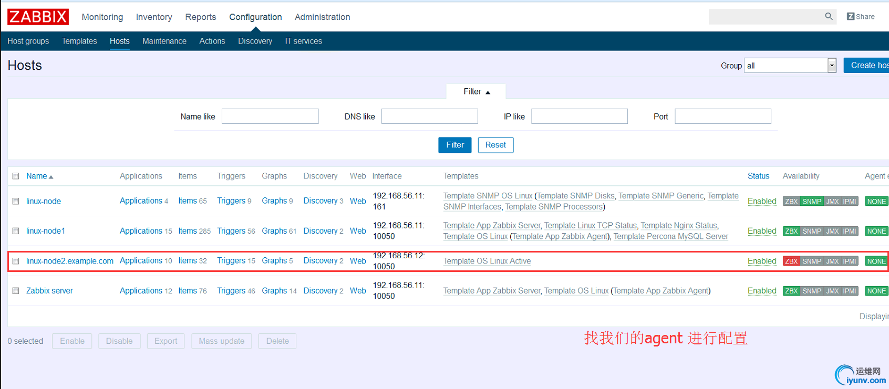Screen dimensions: 889x389
Task: Click the Mass update button
Action: [x=222, y=341]
